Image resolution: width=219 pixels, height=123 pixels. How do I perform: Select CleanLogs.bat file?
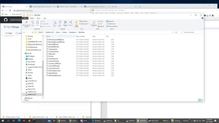[x=53, y=49]
